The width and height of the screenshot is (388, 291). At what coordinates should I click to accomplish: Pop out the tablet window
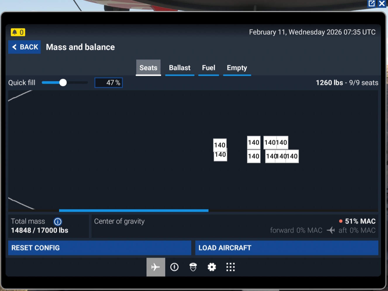tap(371, 4)
